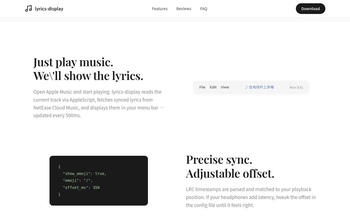Click the Download button
Viewport: 350px width, 219px height.
(311, 9)
